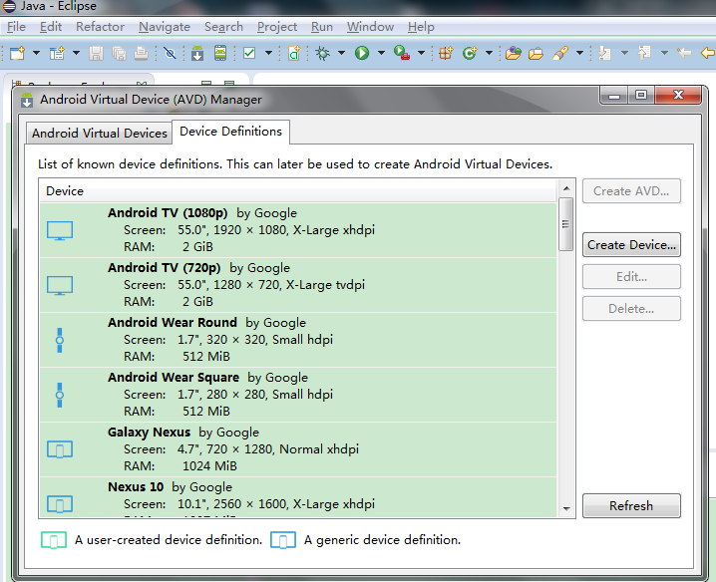Toggle Skip All Breakpoints icon
The height and width of the screenshot is (582, 716).
coord(170,53)
